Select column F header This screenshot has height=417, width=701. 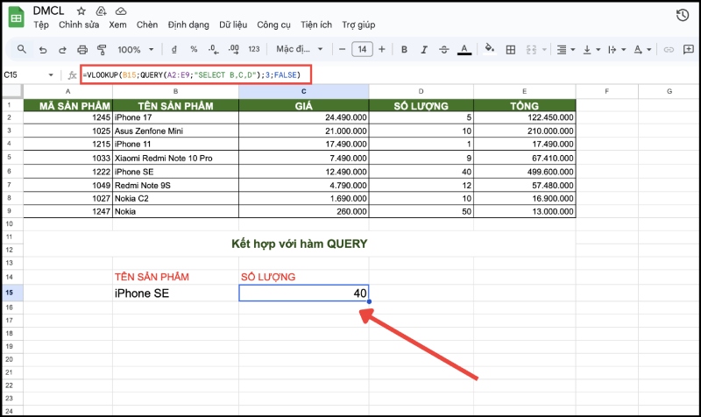click(606, 91)
